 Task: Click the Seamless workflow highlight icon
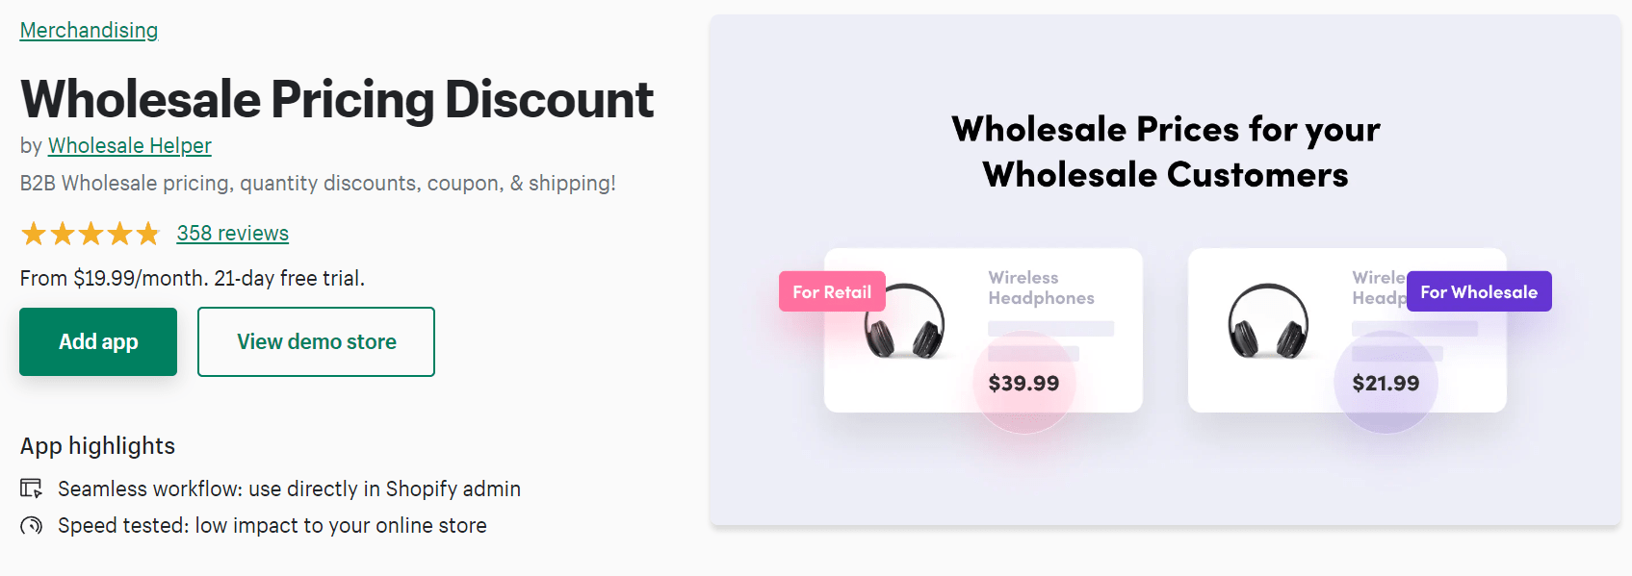(x=32, y=488)
